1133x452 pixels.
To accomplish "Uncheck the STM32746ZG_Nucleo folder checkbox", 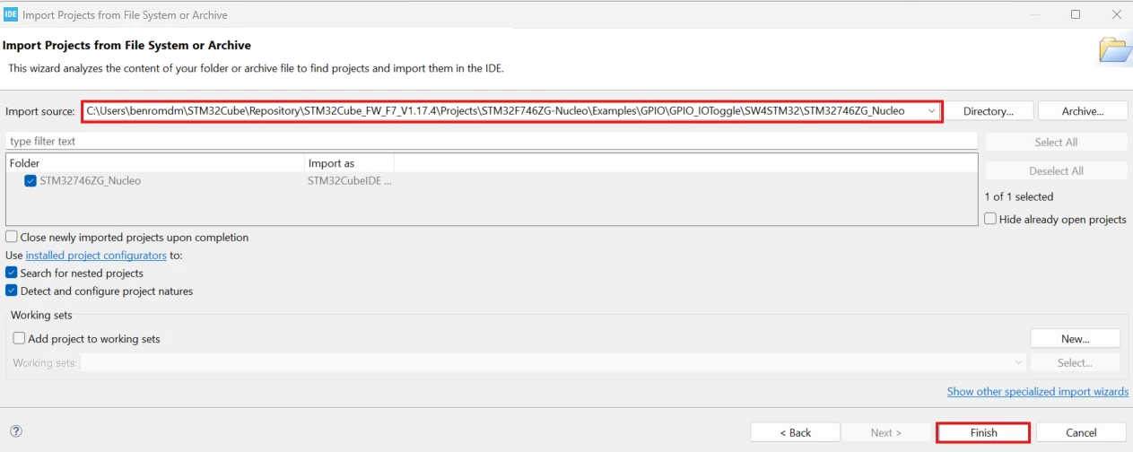I will [31, 180].
